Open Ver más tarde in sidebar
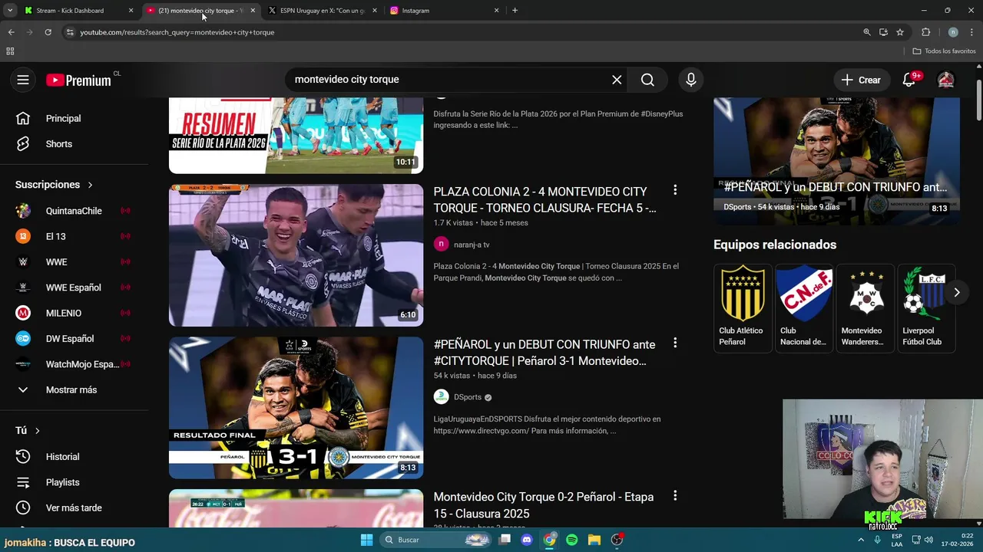The image size is (983, 552). click(73, 508)
